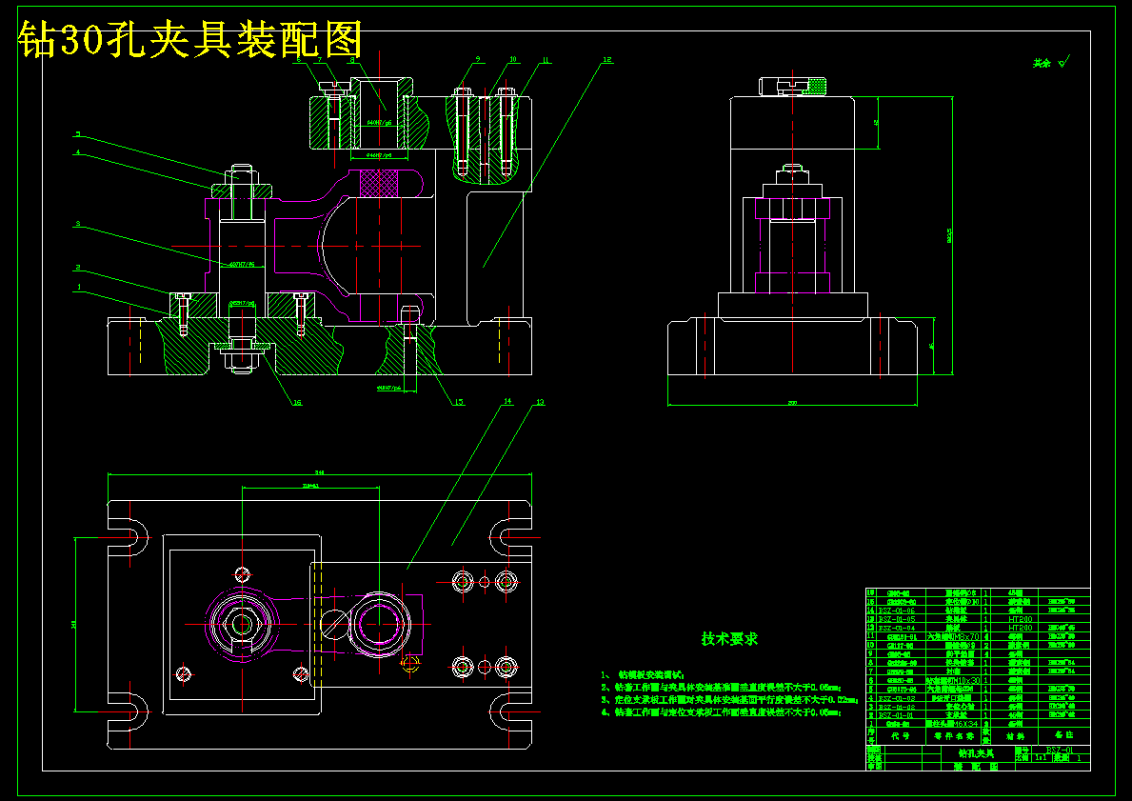This screenshot has width=1132, height=801.
Task: Click HT200 material in row 12
Action: point(1021,628)
